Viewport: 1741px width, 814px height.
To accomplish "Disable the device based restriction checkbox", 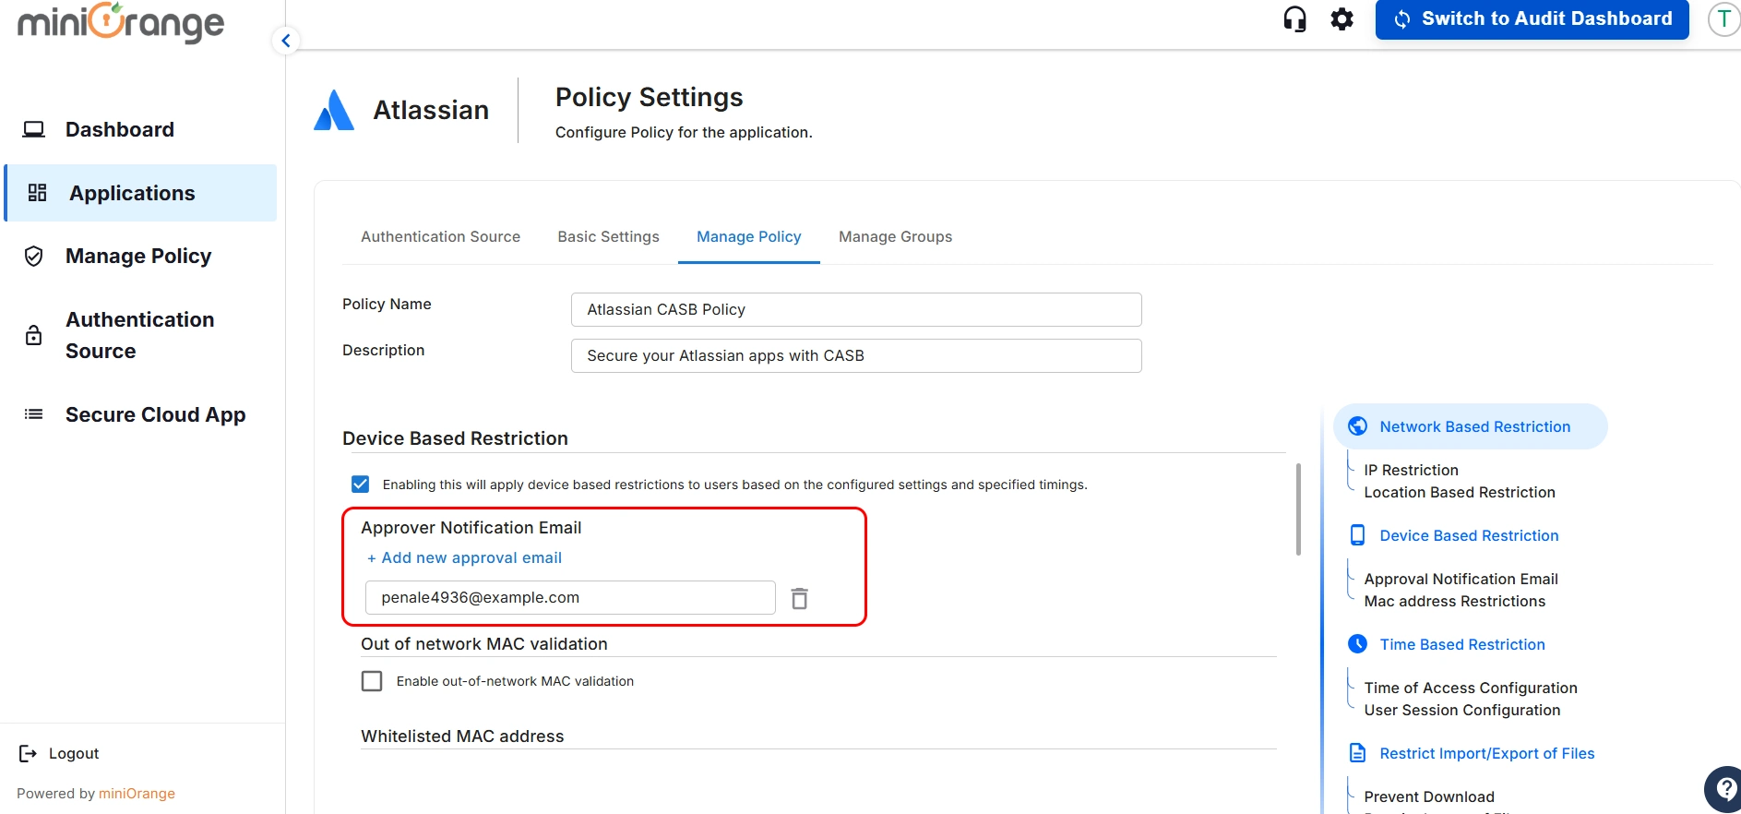I will [x=361, y=485].
